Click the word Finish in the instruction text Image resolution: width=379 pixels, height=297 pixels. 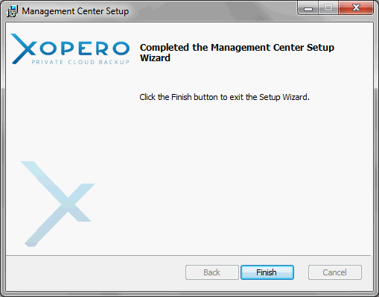tap(182, 97)
